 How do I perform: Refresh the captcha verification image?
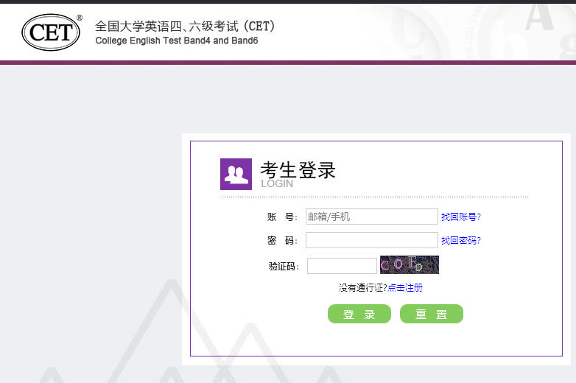(x=409, y=265)
